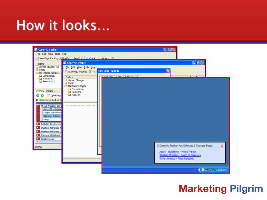Click '3 items' status bar text
This screenshot has height=200, width=267.
point(38,147)
